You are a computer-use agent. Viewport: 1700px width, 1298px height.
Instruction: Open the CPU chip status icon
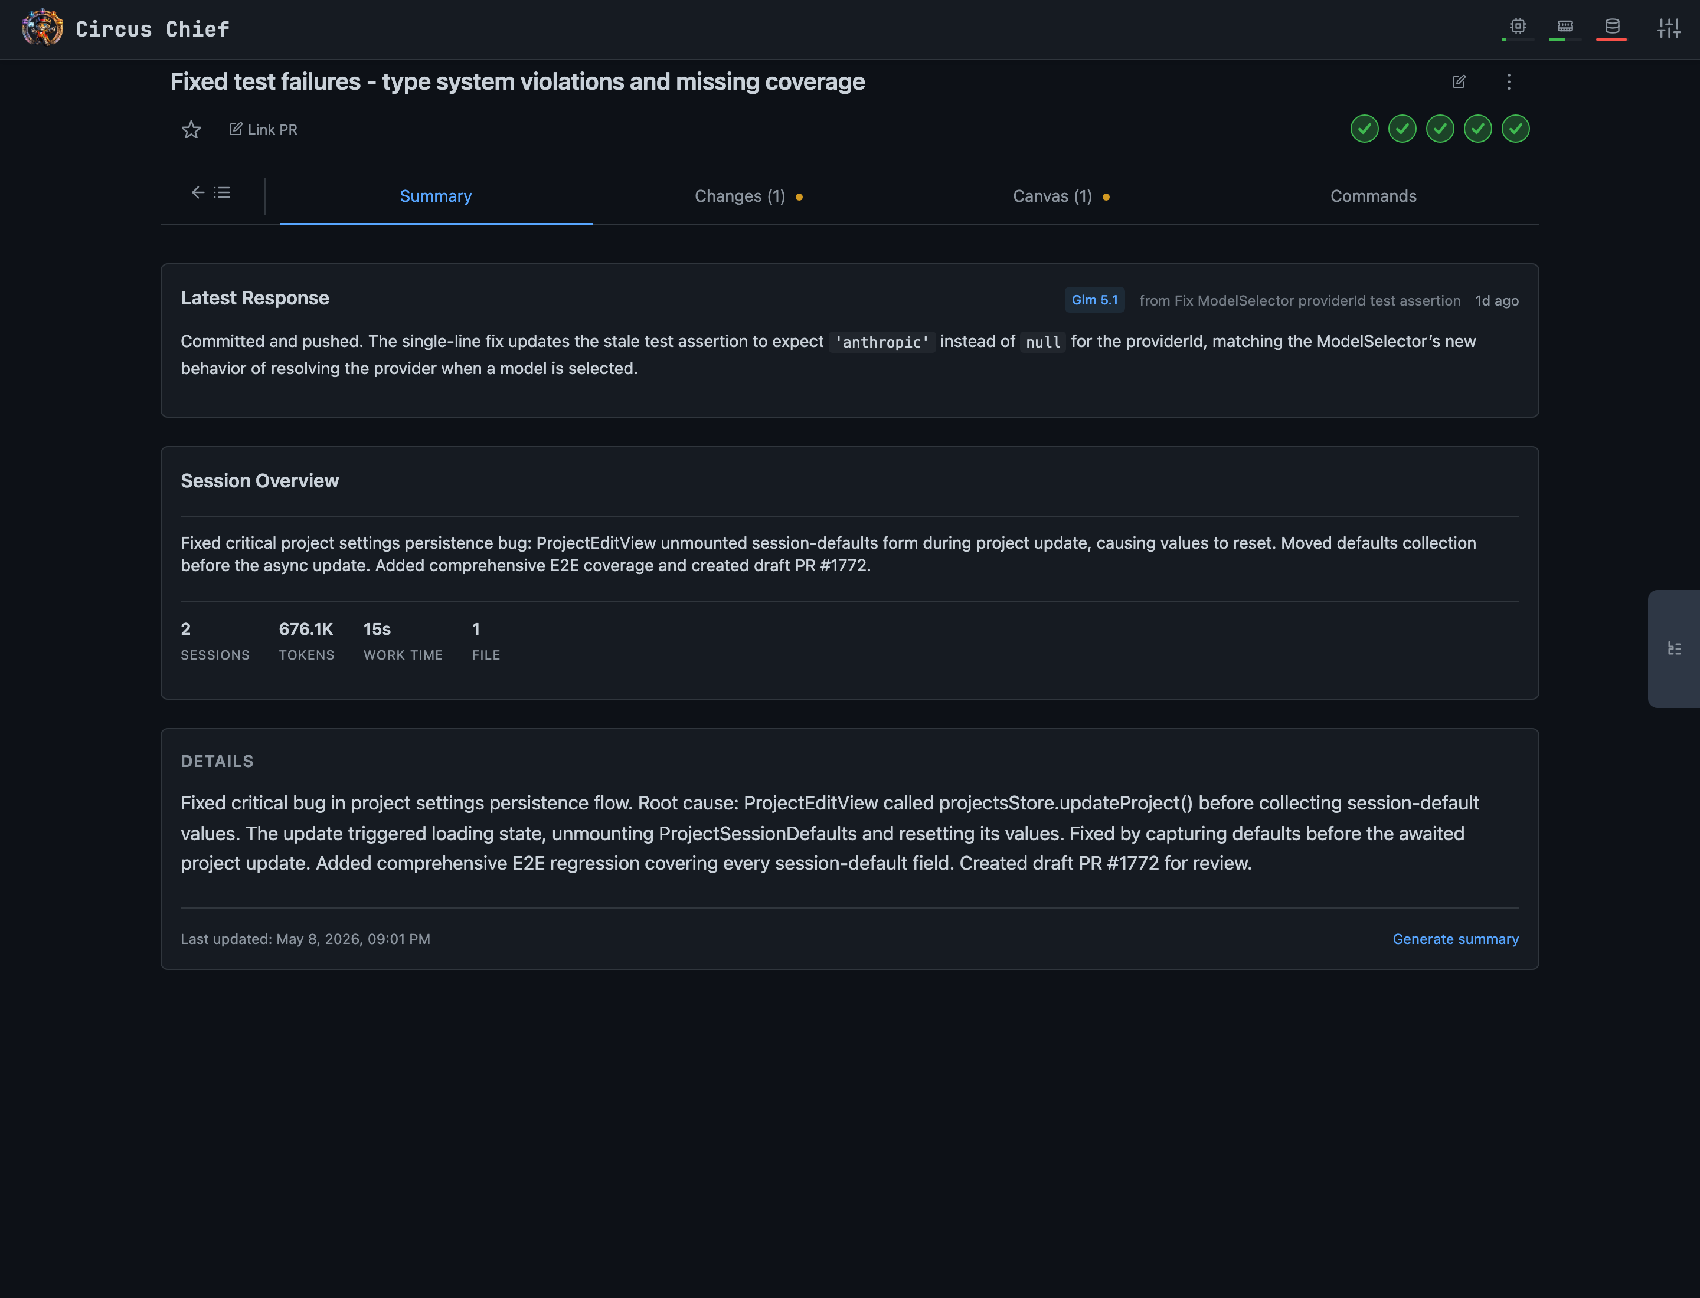(1518, 27)
